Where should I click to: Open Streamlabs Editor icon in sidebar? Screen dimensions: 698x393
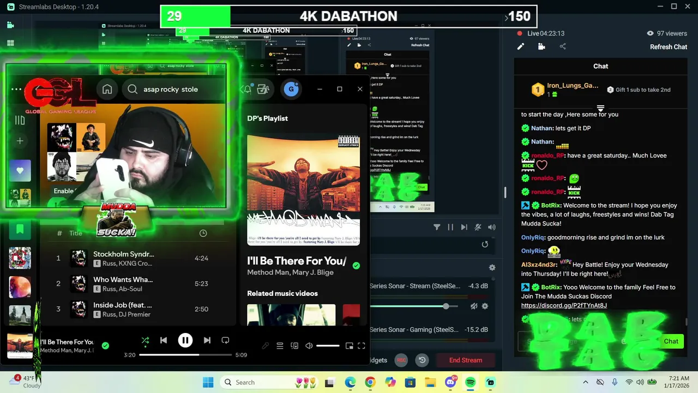click(x=10, y=25)
